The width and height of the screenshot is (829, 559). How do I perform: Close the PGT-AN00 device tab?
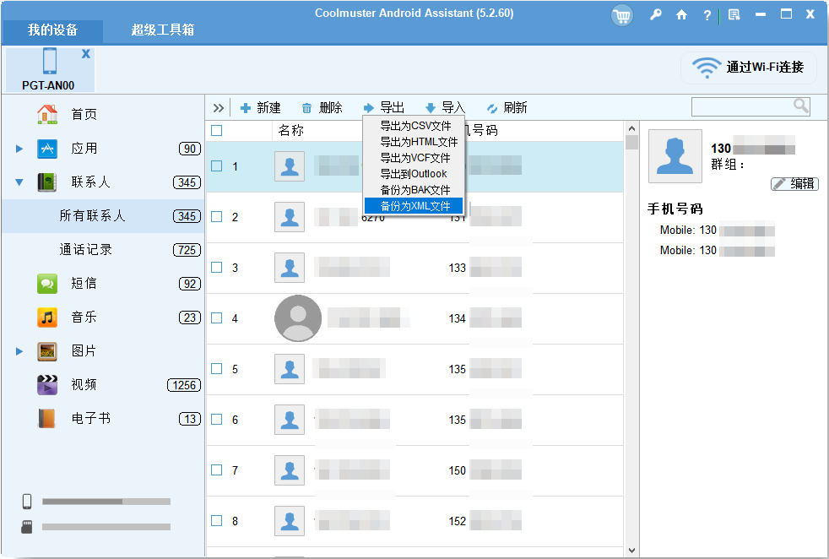(x=85, y=53)
